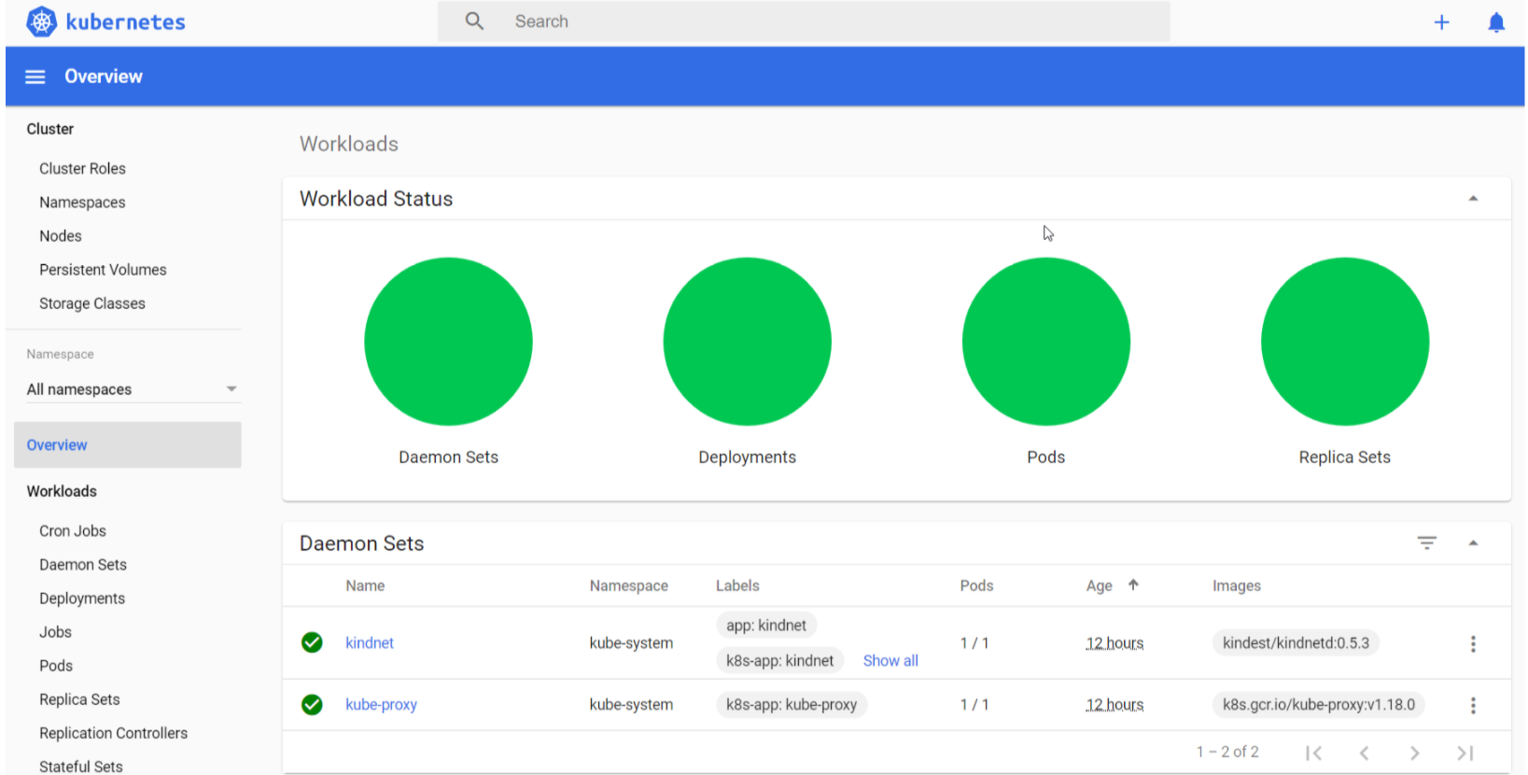
Task: Open Cron Jobs in sidebar
Action: (x=73, y=530)
